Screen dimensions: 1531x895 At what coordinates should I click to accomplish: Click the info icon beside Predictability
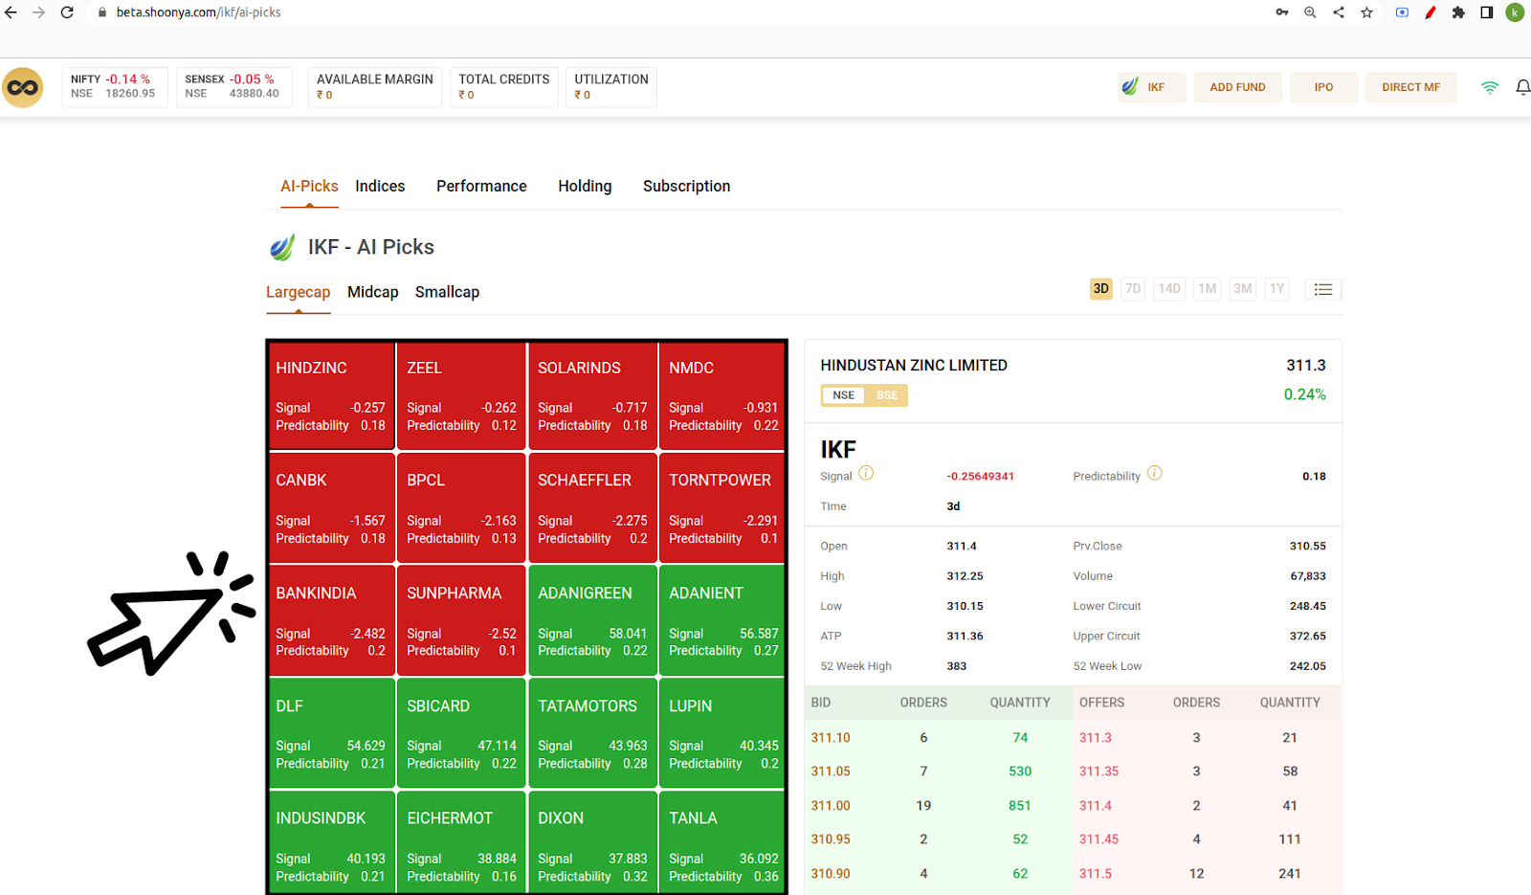coord(1155,473)
